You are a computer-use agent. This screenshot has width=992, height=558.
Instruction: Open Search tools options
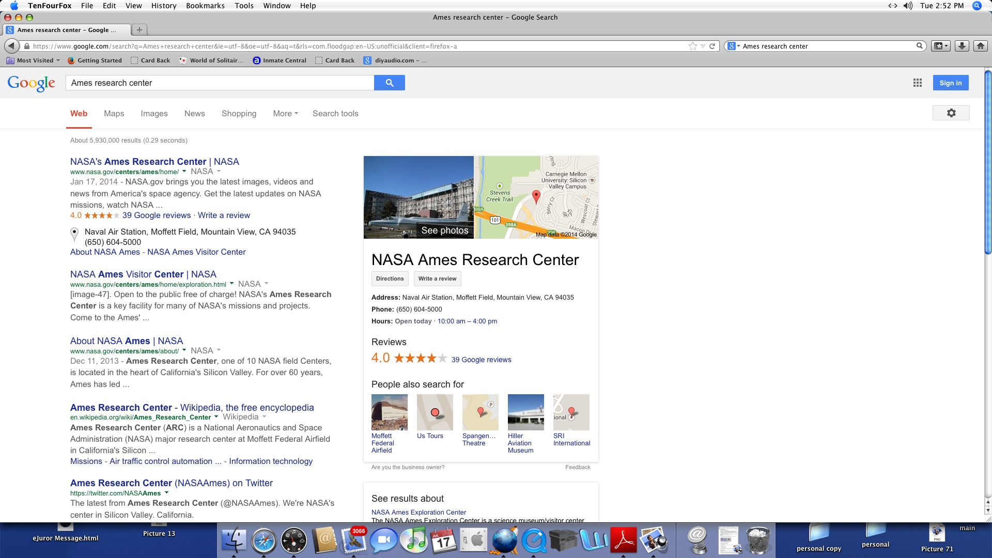click(335, 114)
